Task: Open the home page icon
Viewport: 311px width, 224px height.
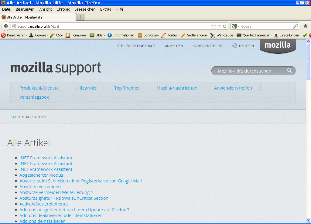Action: coord(306,26)
